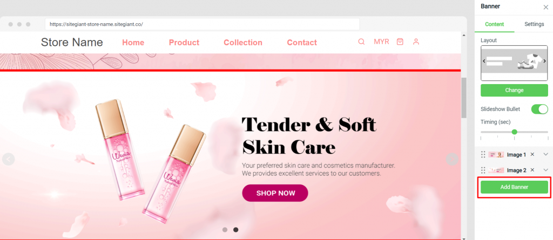
Task: Remove Image 2 with its X icon
Action: coord(532,170)
